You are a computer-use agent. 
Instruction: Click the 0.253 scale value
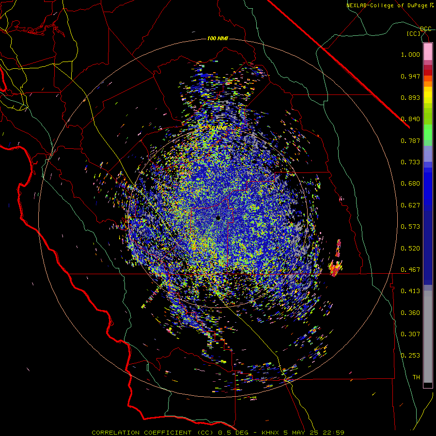click(410, 356)
